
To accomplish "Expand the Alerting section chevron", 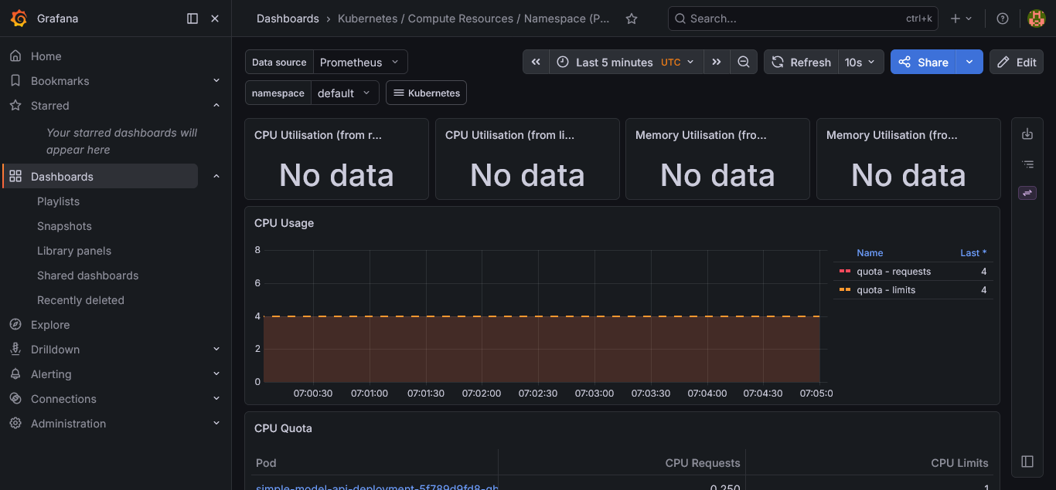I will click(x=216, y=374).
